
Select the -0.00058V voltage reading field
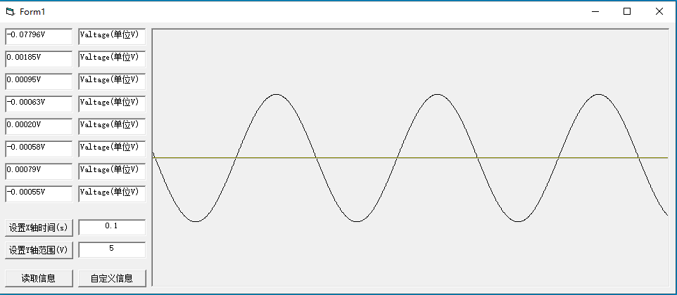point(39,148)
